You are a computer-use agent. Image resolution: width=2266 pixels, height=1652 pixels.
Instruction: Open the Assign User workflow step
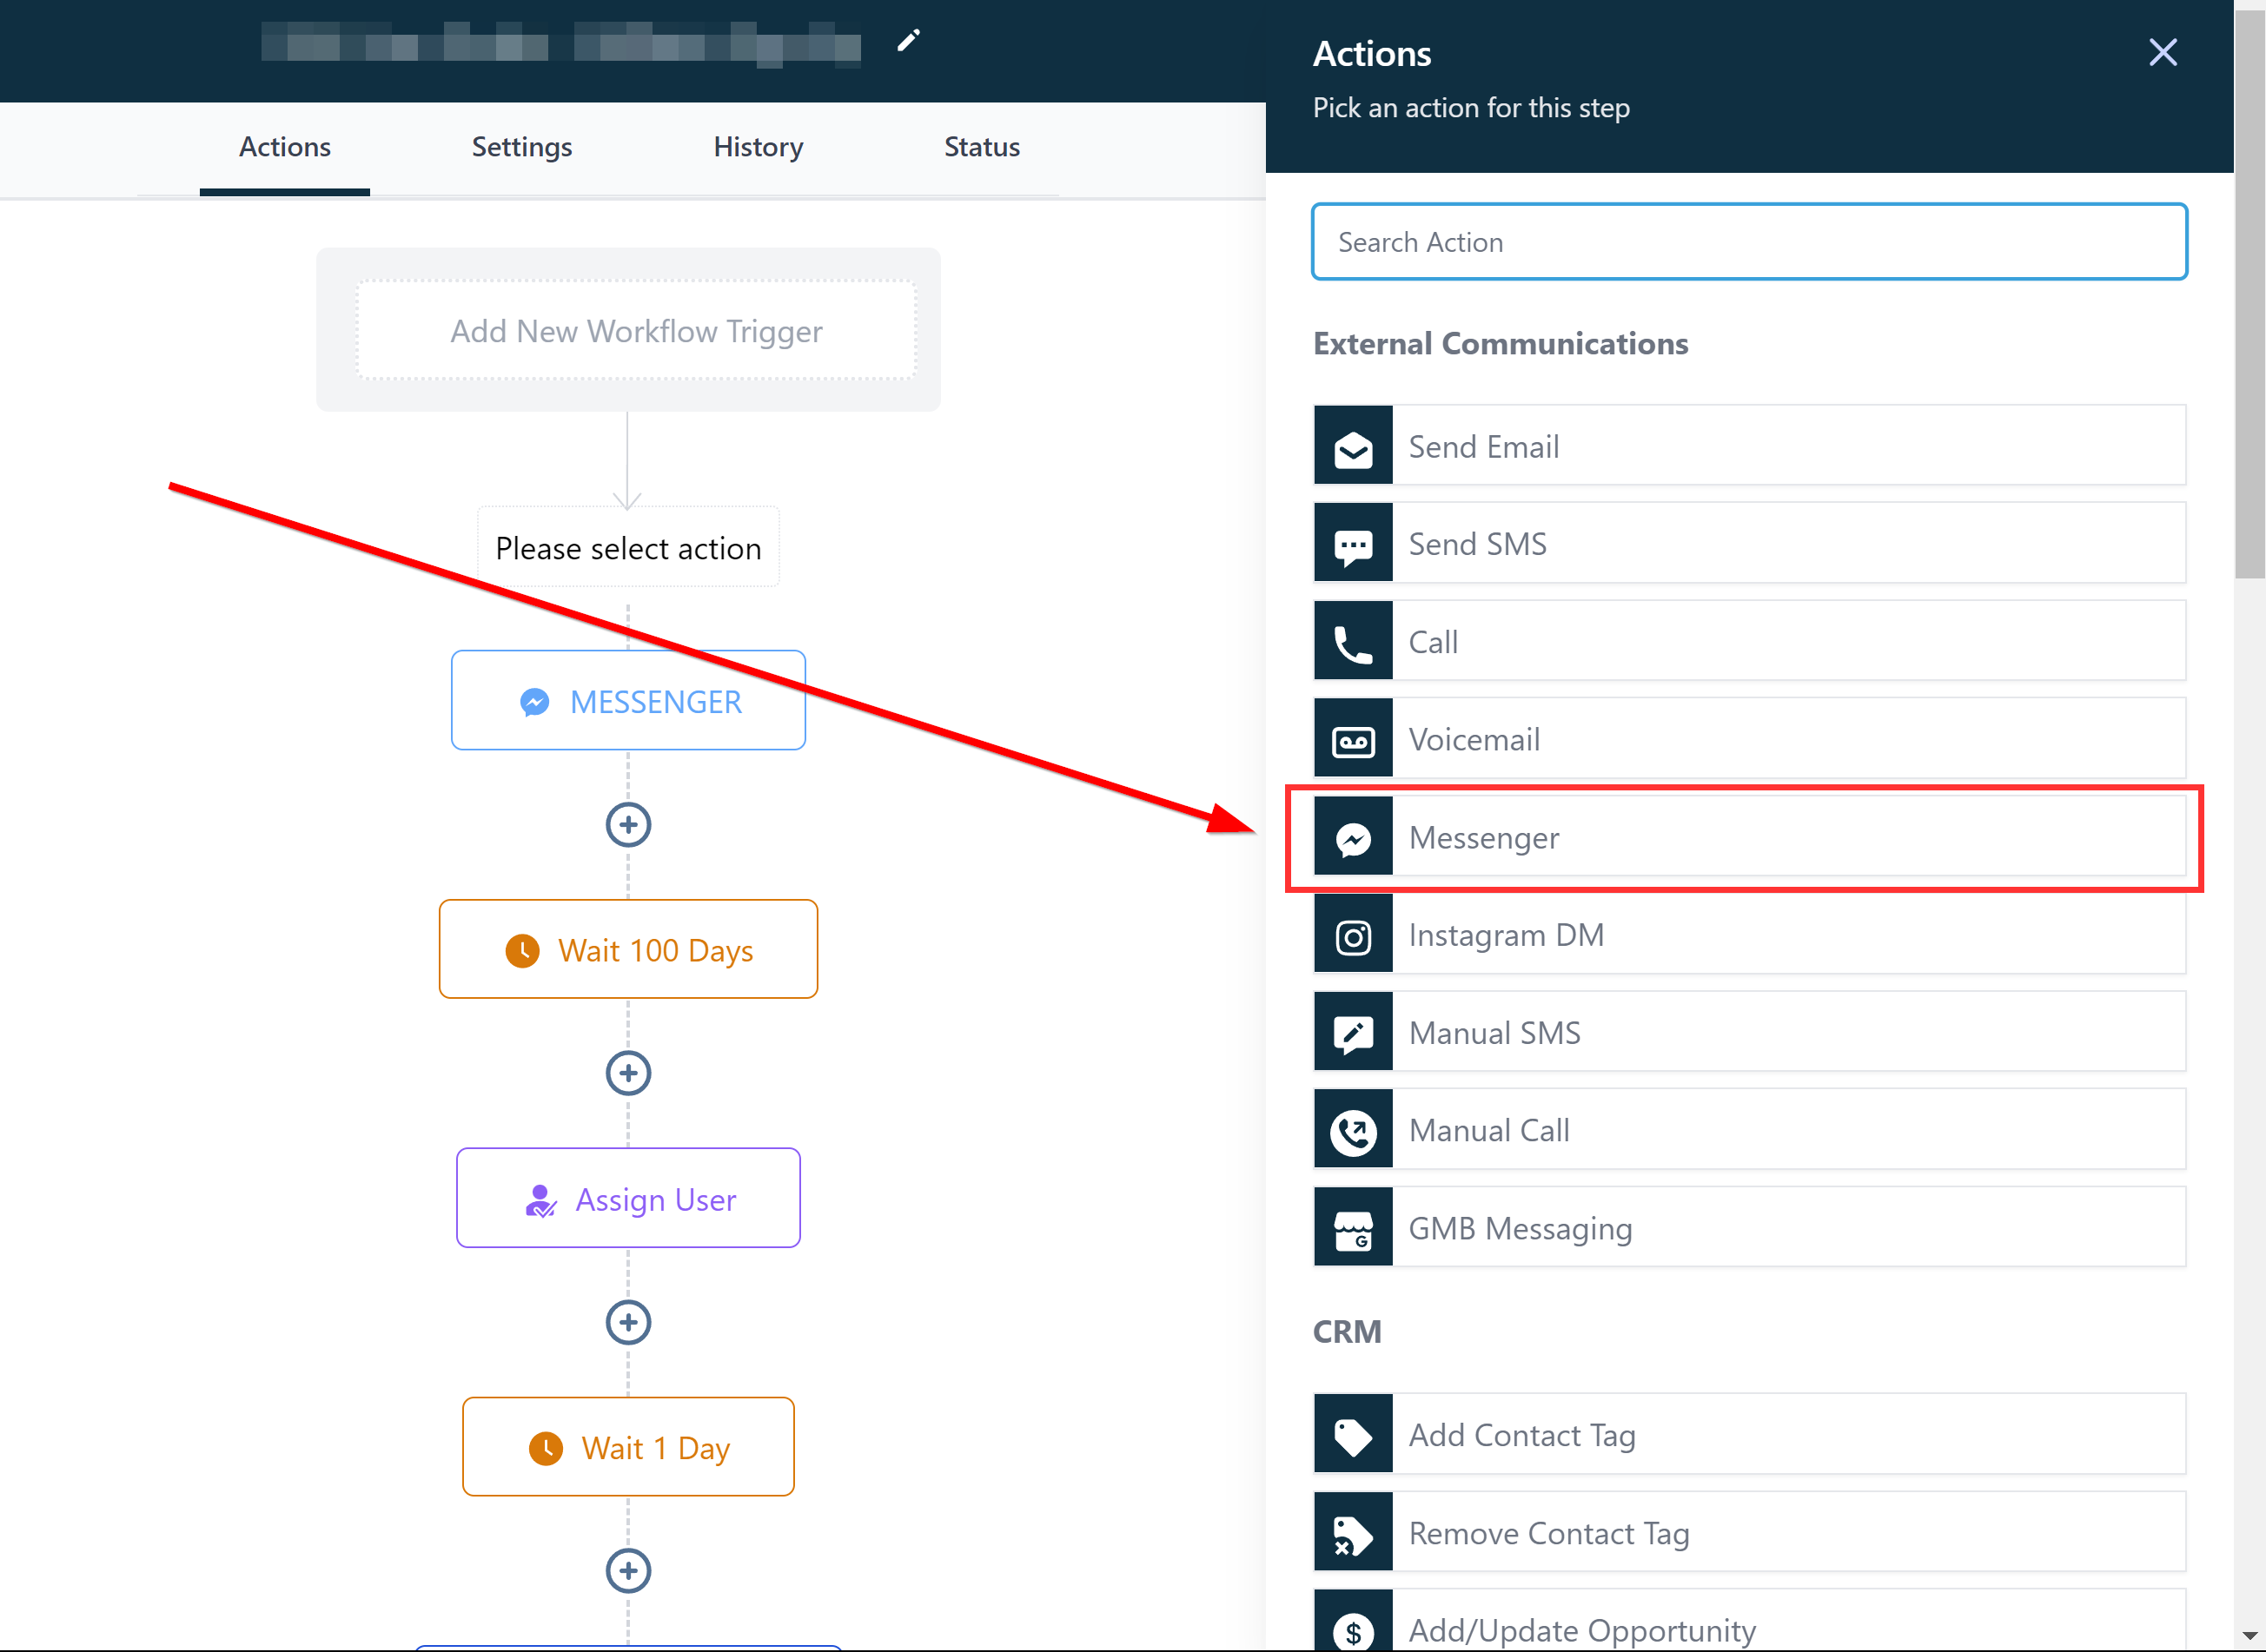628,1198
